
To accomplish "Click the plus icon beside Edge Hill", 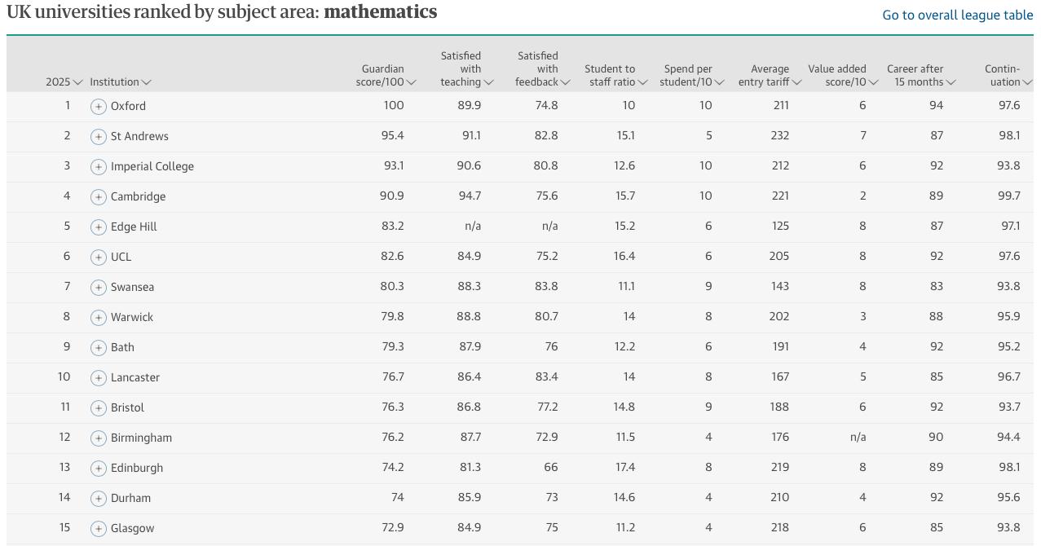I will click(99, 227).
